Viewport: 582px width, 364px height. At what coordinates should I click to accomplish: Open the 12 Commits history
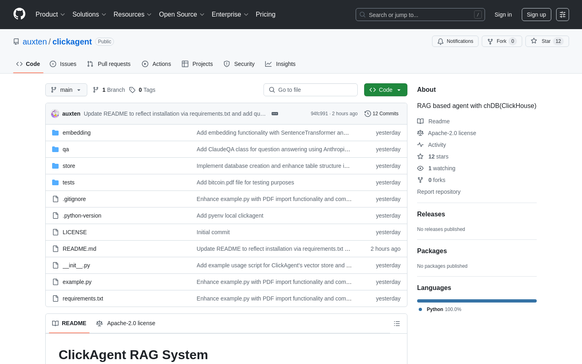click(x=382, y=114)
